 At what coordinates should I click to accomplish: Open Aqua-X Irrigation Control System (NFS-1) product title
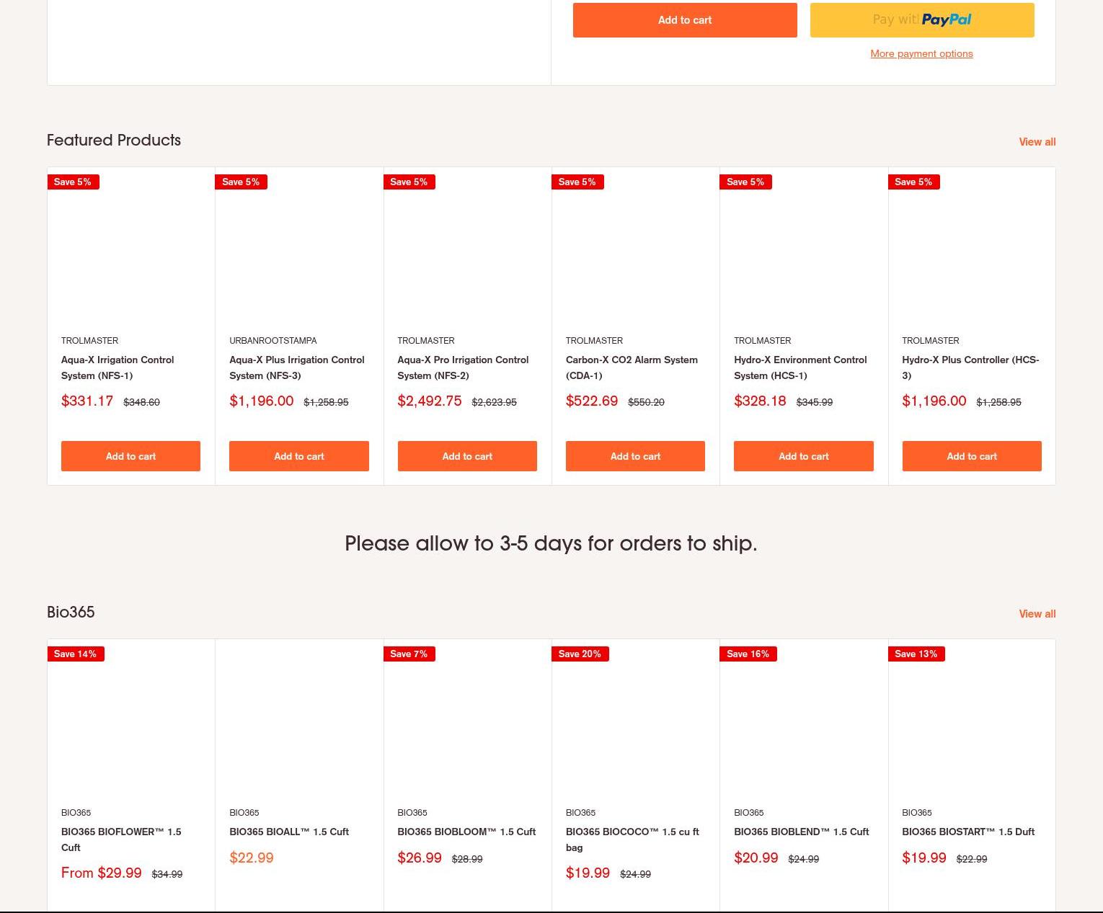click(x=118, y=368)
